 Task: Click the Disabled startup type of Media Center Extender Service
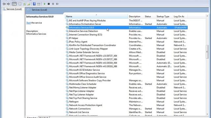[x=161, y=52]
